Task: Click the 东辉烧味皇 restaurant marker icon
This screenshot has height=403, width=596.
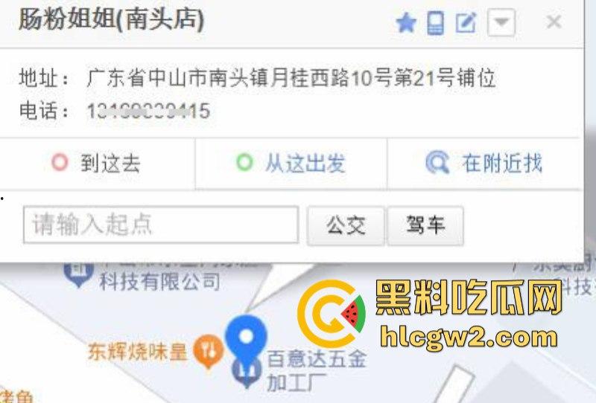Action: [208, 352]
